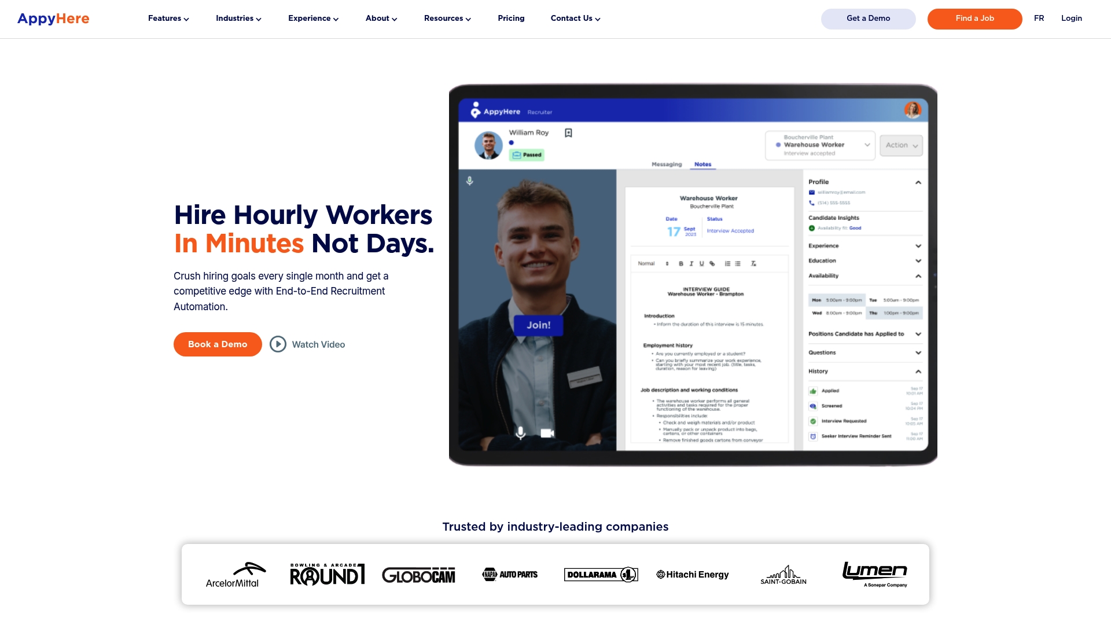
Task: Click the small microphone icon above the video
Action: [x=469, y=181]
